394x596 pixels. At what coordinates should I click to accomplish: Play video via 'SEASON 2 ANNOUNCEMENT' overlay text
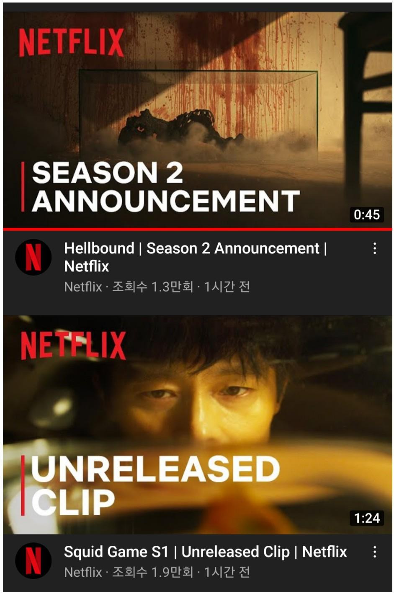(x=165, y=186)
